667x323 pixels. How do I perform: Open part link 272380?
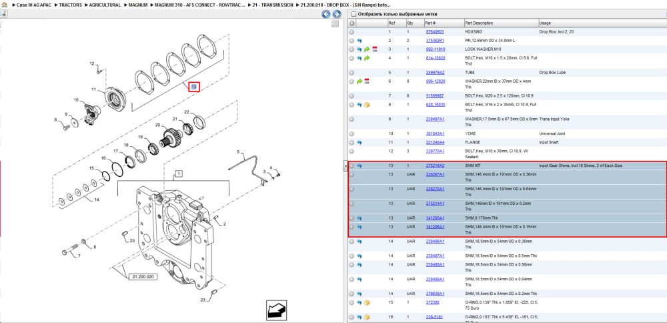tap(433, 302)
